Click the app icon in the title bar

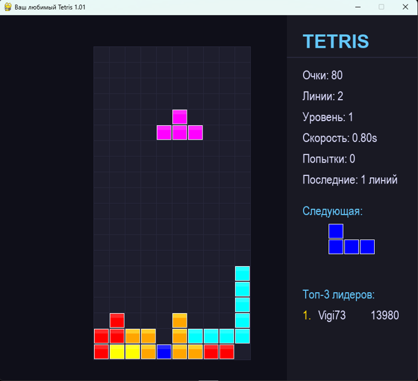7,7
